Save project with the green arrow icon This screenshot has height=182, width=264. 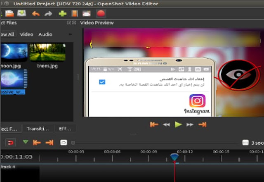[x=21, y=13]
